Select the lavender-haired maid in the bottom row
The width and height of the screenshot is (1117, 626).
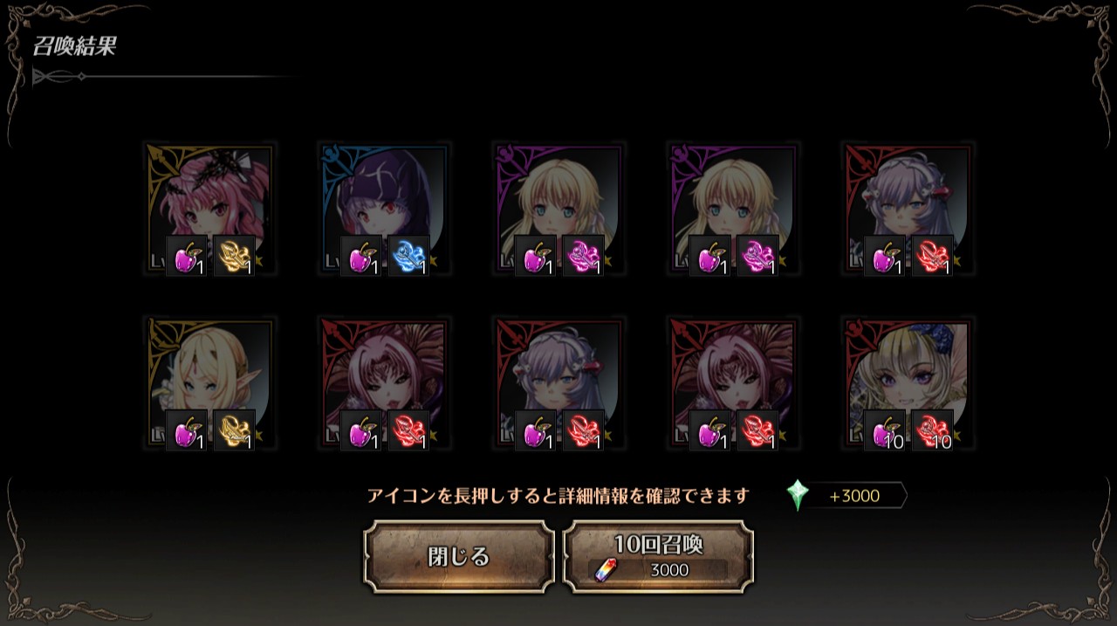(558, 383)
